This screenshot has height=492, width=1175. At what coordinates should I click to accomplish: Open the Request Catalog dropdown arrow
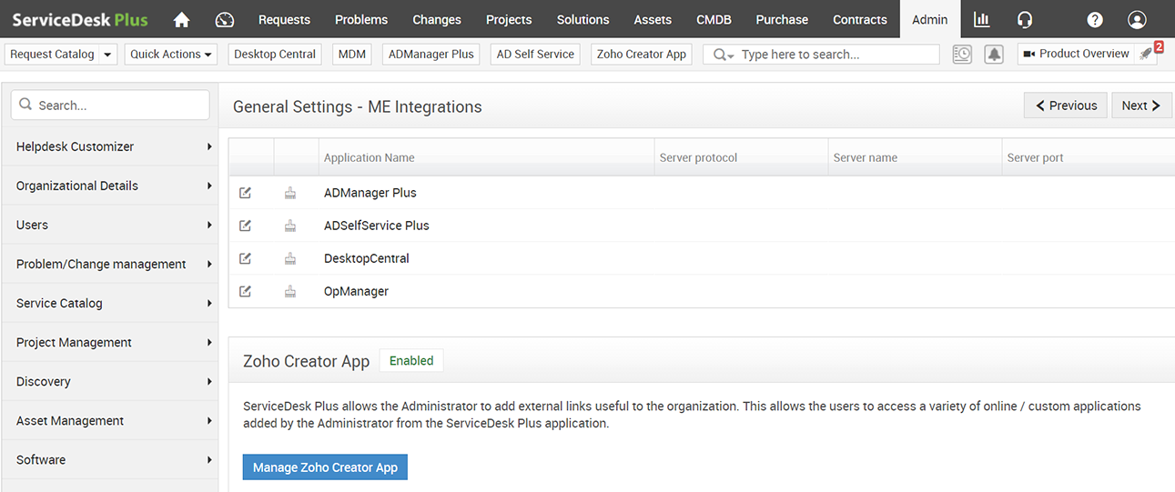click(108, 55)
